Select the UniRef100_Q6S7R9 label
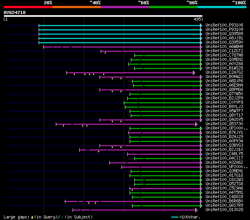Screen dimensions: 250x220 click(224, 206)
